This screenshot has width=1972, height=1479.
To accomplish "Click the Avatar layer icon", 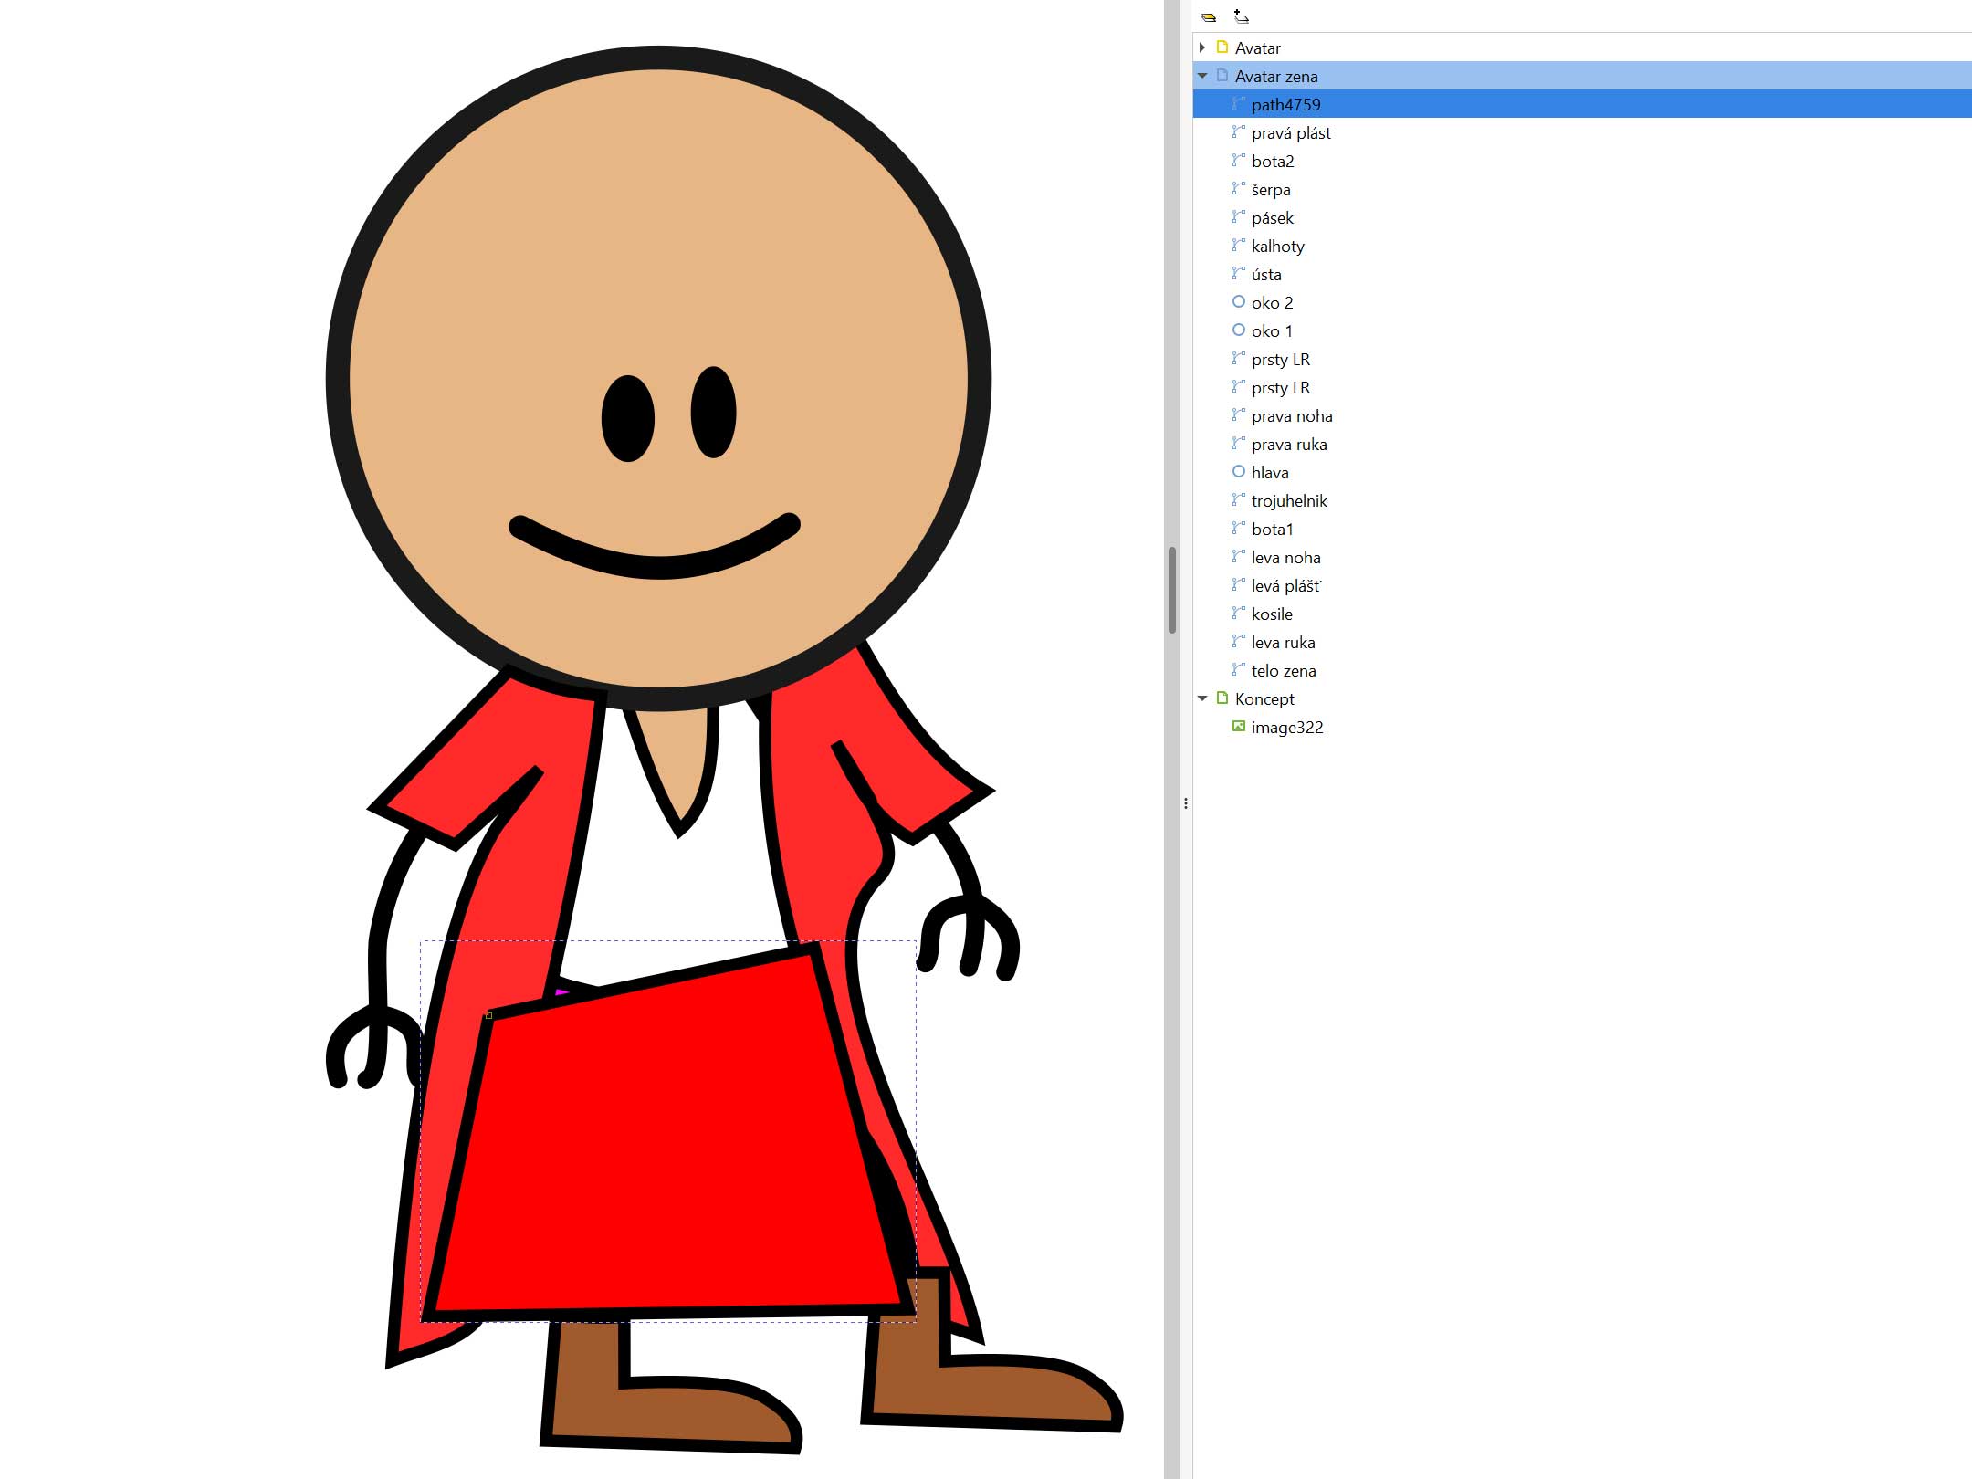I will pyautogui.click(x=1222, y=47).
